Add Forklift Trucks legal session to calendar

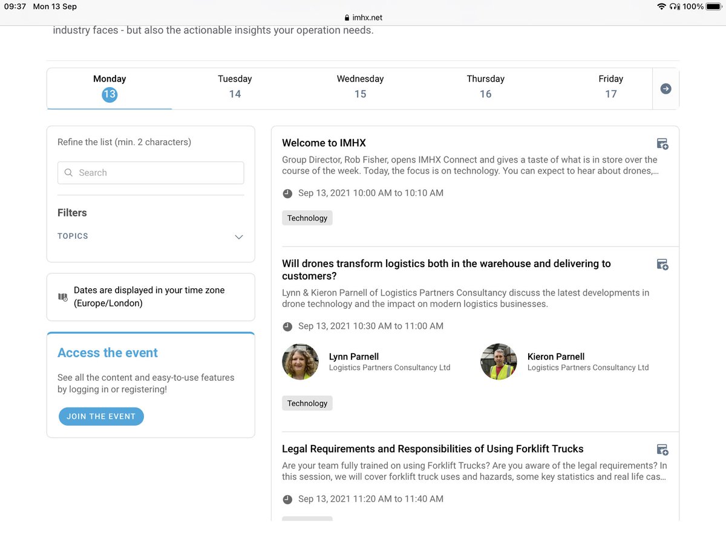(x=662, y=450)
